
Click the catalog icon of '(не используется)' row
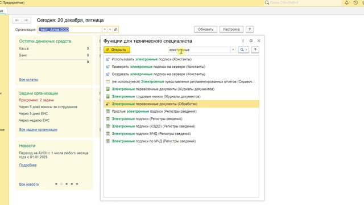click(107, 81)
